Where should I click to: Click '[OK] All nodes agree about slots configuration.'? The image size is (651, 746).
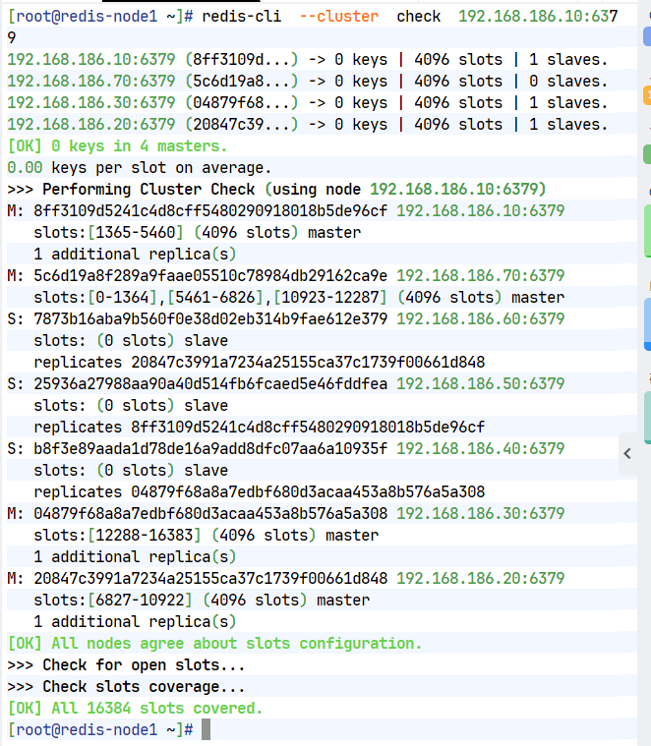tap(214, 644)
